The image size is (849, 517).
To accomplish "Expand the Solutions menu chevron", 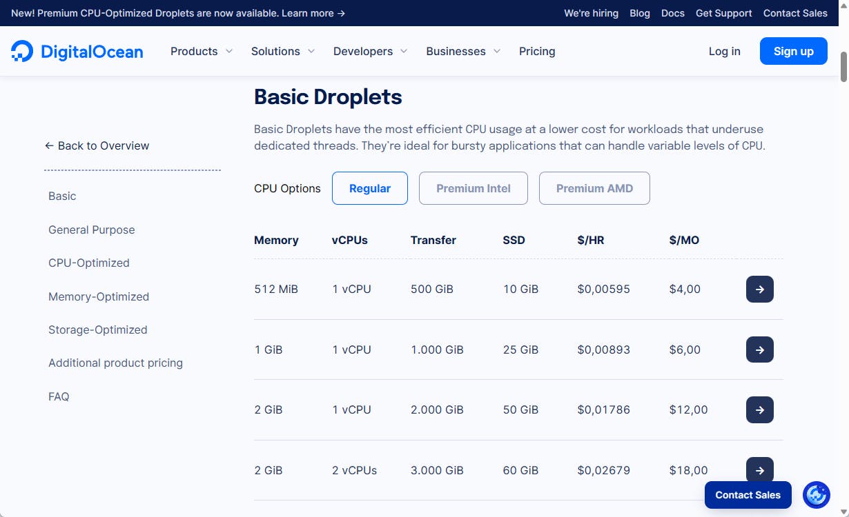I will [311, 51].
